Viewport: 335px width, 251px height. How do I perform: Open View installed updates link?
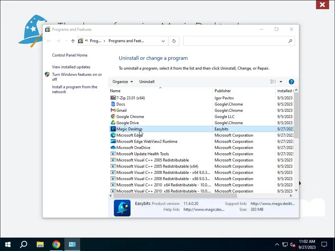(x=71, y=67)
